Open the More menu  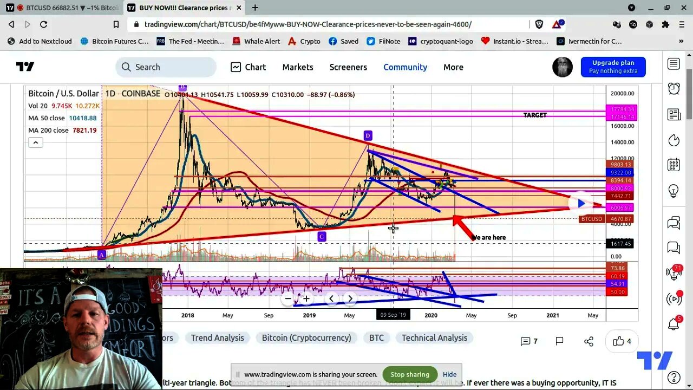(453, 67)
